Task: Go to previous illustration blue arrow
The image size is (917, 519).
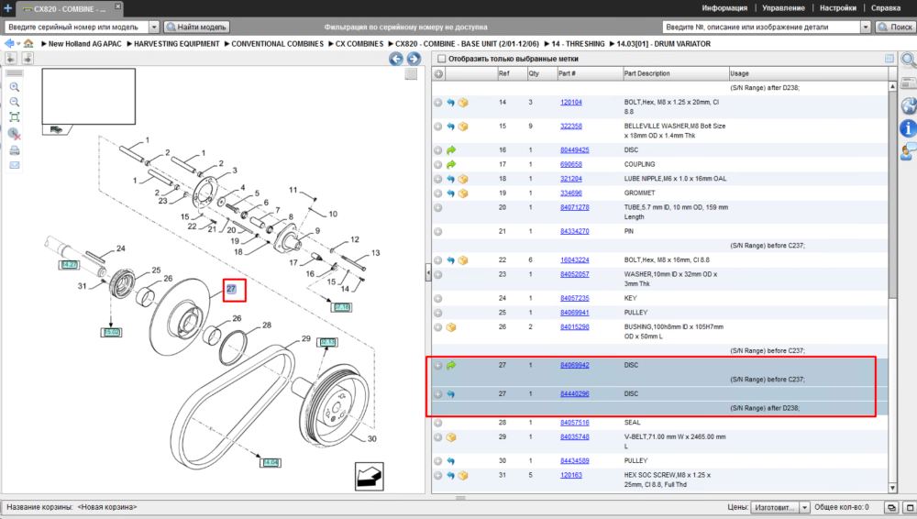Action: coord(396,59)
